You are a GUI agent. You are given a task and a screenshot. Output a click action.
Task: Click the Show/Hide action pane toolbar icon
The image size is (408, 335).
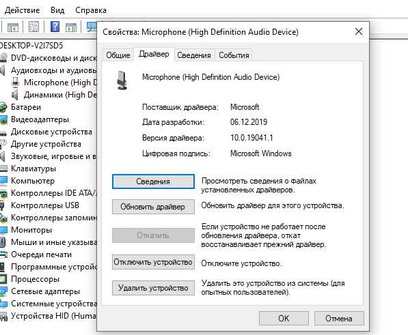(x=71, y=27)
